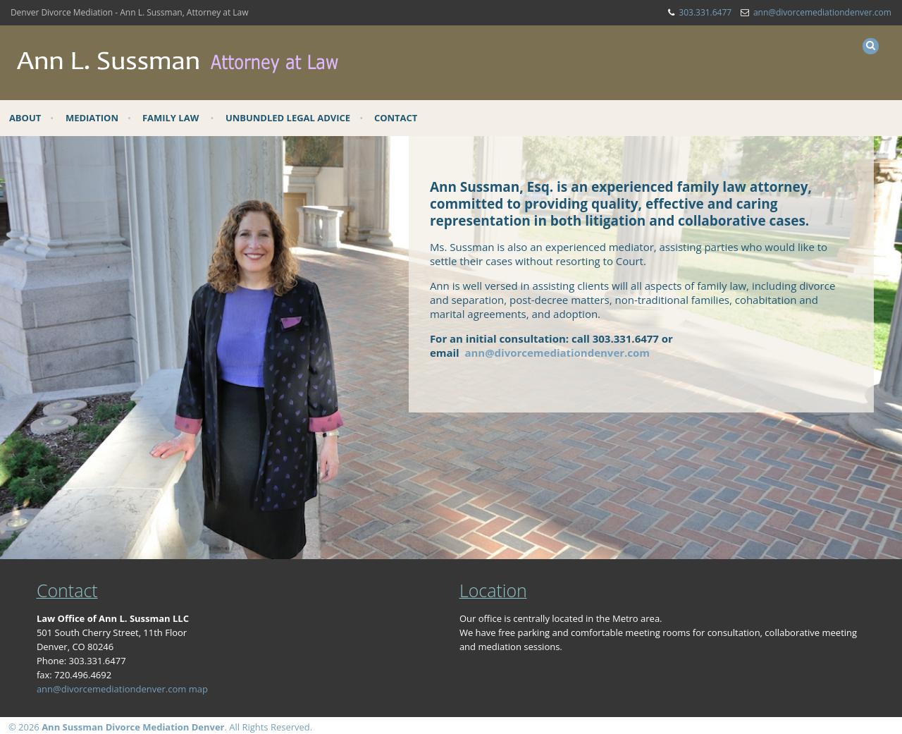Click the phone icon in the top bar

pyautogui.click(x=670, y=12)
